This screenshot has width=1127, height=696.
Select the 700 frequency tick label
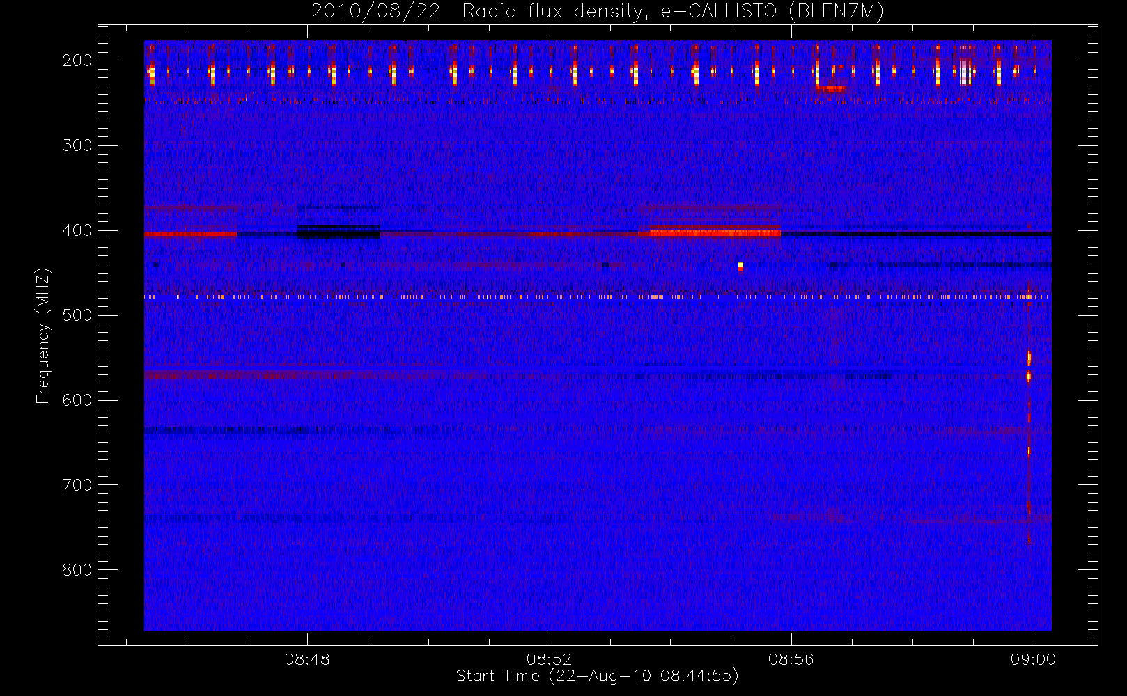[x=77, y=485]
